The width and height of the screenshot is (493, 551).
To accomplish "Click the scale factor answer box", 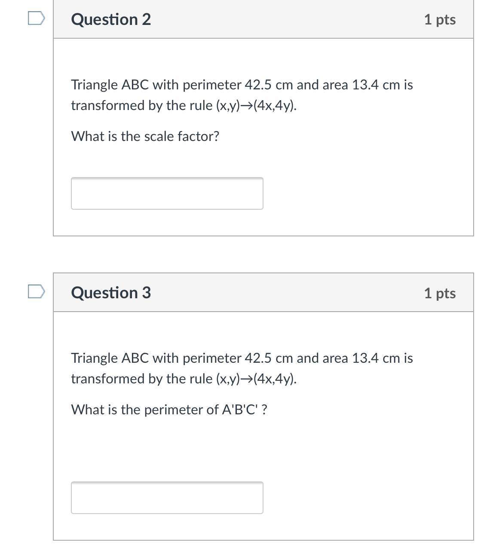I will [x=167, y=193].
